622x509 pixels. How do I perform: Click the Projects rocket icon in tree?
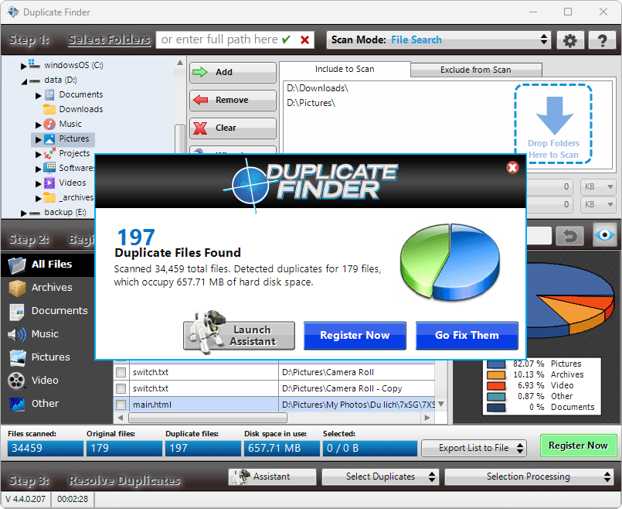pyautogui.click(x=49, y=153)
